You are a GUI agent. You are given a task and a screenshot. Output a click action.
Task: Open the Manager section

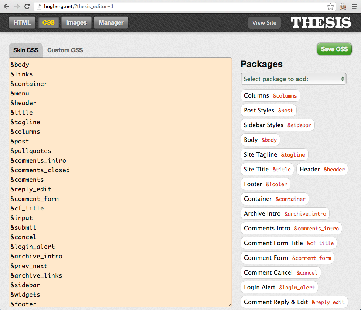point(111,23)
